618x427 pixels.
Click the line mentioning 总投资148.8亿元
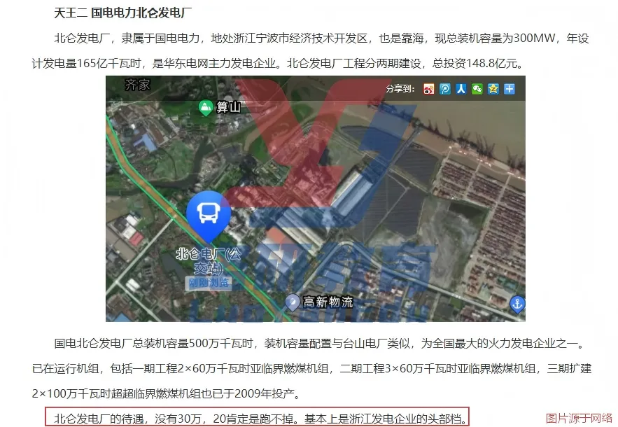(279, 63)
